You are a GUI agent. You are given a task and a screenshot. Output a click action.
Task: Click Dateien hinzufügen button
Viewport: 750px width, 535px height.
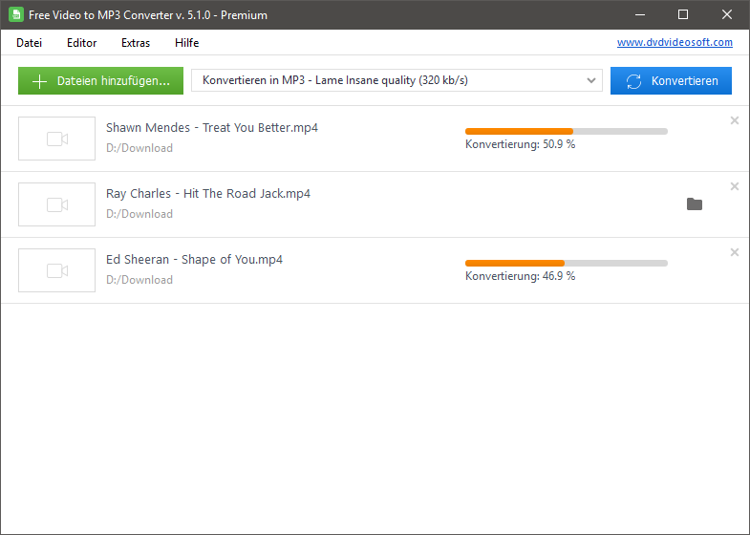coord(100,81)
